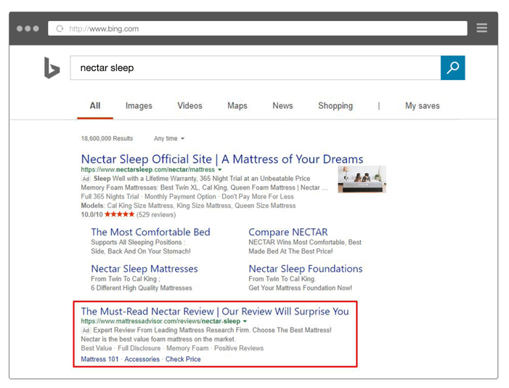Expand the mattressadvisor.com URL dropdown arrow
Screen dimensions: 509x388
245,321
